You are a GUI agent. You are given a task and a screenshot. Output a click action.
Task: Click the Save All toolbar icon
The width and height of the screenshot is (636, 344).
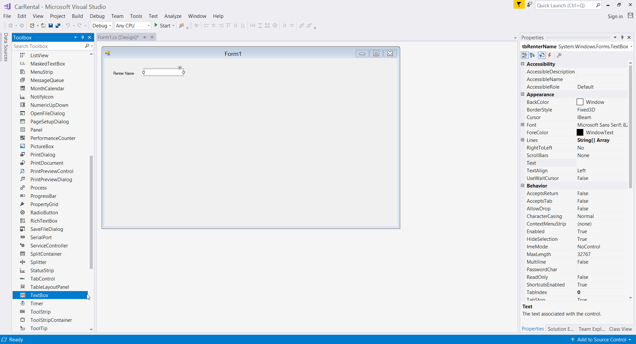(58, 25)
